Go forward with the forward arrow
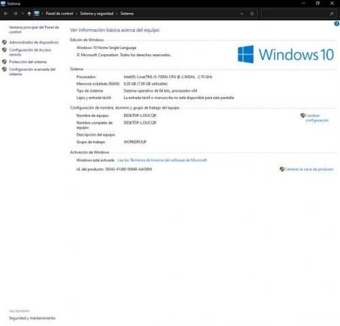This screenshot has height=326, width=340. pyautogui.click(x=15, y=14)
